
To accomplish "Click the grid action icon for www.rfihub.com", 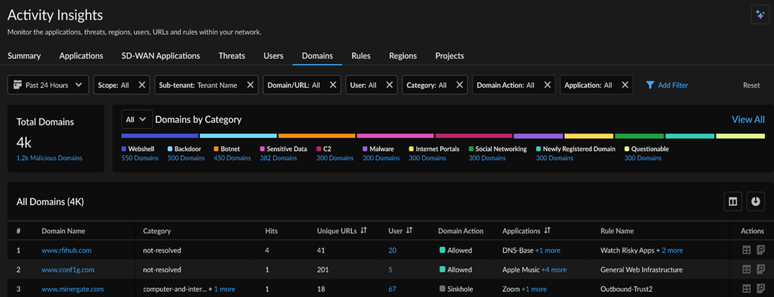I will tap(746, 251).
